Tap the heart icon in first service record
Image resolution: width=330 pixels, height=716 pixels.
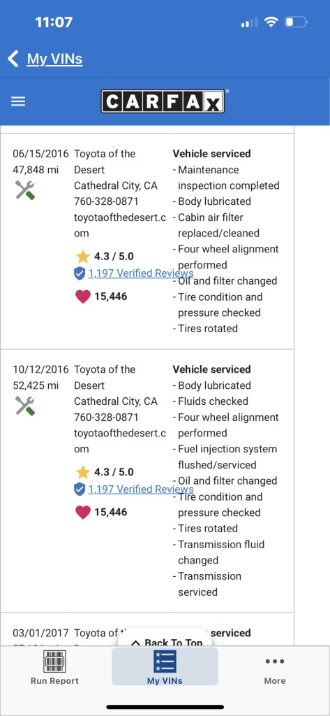(x=82, y=296)
